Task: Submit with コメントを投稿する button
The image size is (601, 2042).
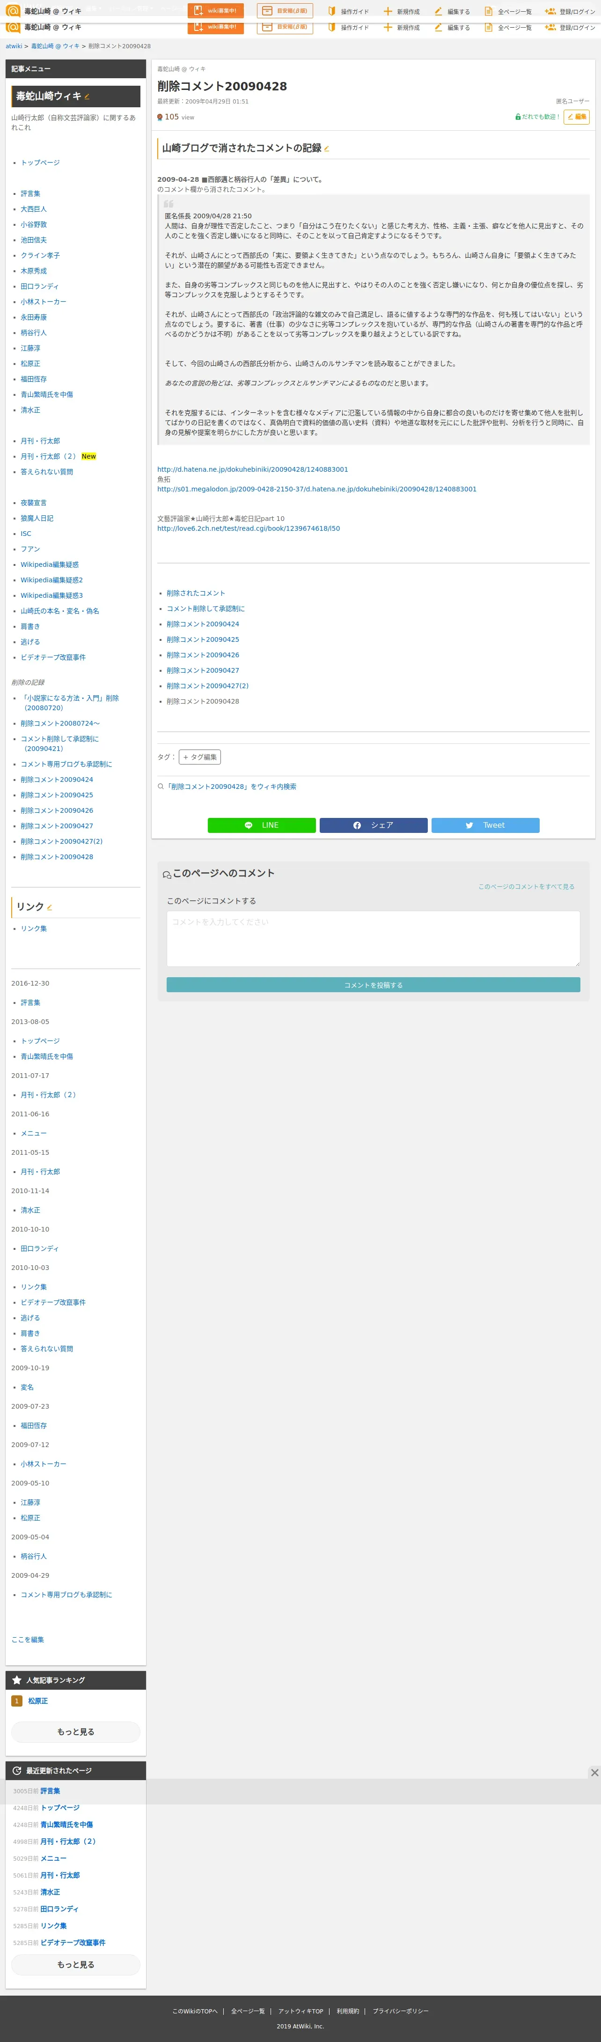Action: click(373, 985)
